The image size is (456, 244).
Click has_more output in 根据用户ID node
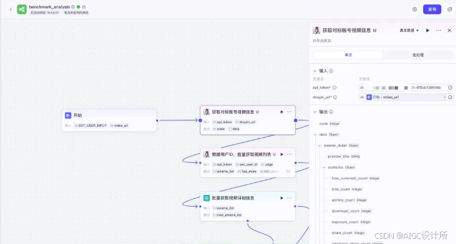(x=247, y=171)
